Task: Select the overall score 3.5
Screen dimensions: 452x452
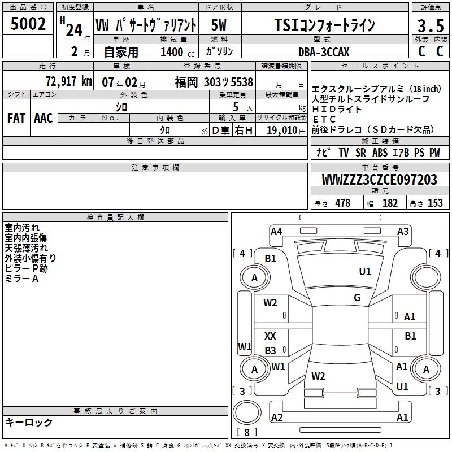Action: tap(431, 25)
